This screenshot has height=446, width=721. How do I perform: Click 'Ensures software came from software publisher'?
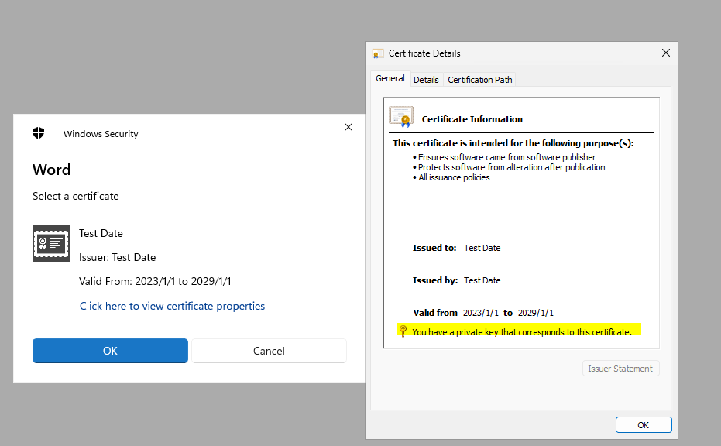pos(506,157)
